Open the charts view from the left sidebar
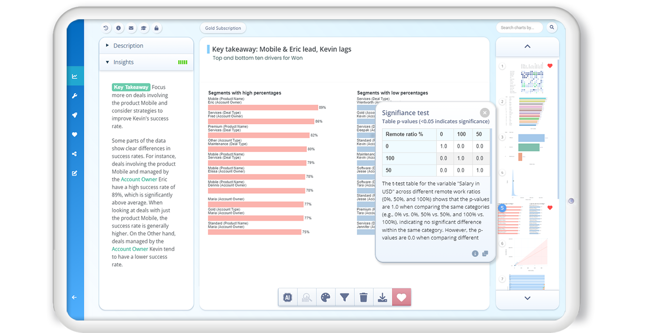 (x=75, y=76)
